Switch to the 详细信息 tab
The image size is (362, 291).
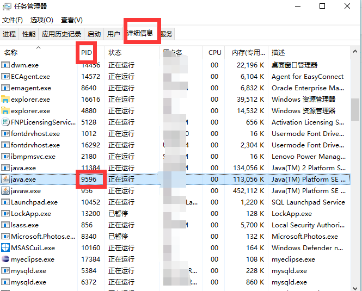click(140, 33)
